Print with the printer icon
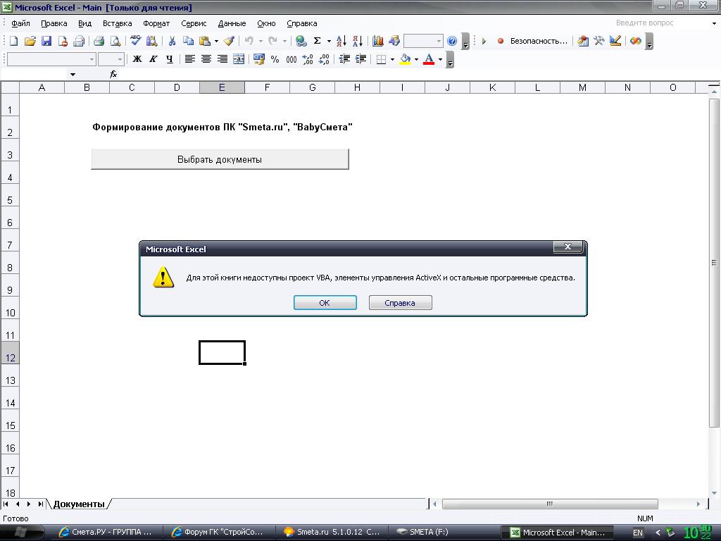721x541 pixels. (99, 41)
